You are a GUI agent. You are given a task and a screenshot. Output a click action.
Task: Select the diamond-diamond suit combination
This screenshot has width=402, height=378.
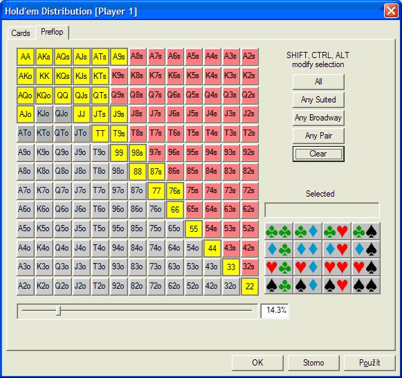[307, 249]
